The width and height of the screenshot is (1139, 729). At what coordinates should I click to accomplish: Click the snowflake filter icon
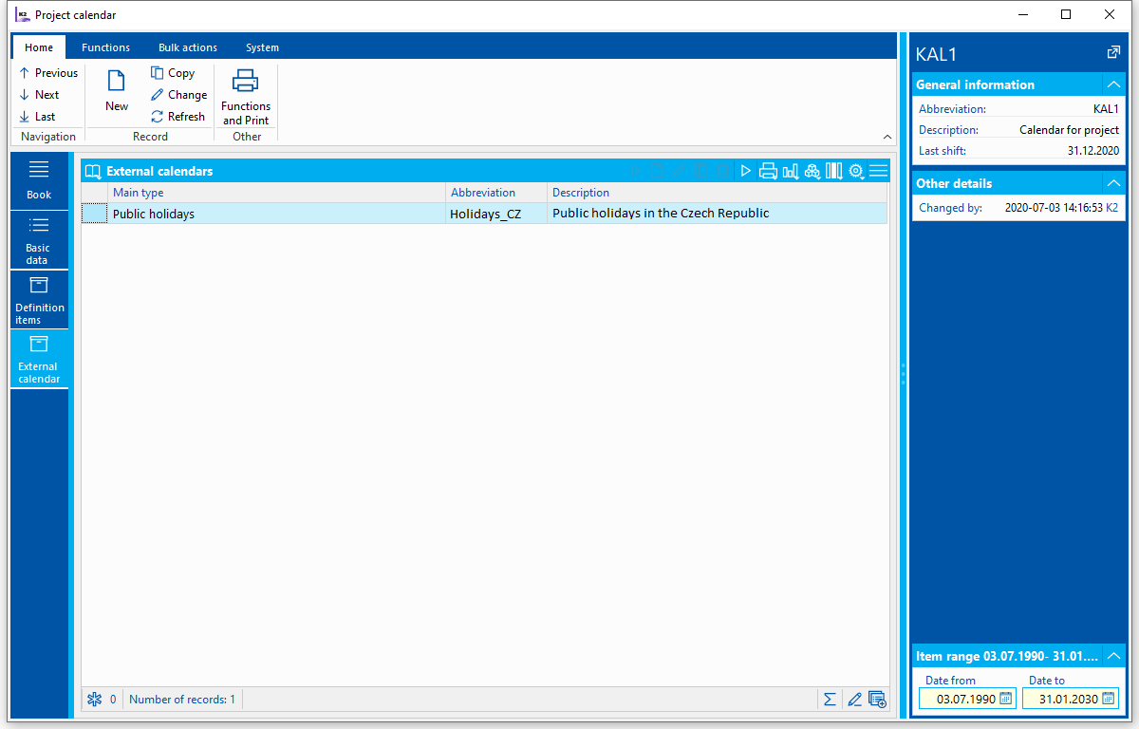coord(94,700)
